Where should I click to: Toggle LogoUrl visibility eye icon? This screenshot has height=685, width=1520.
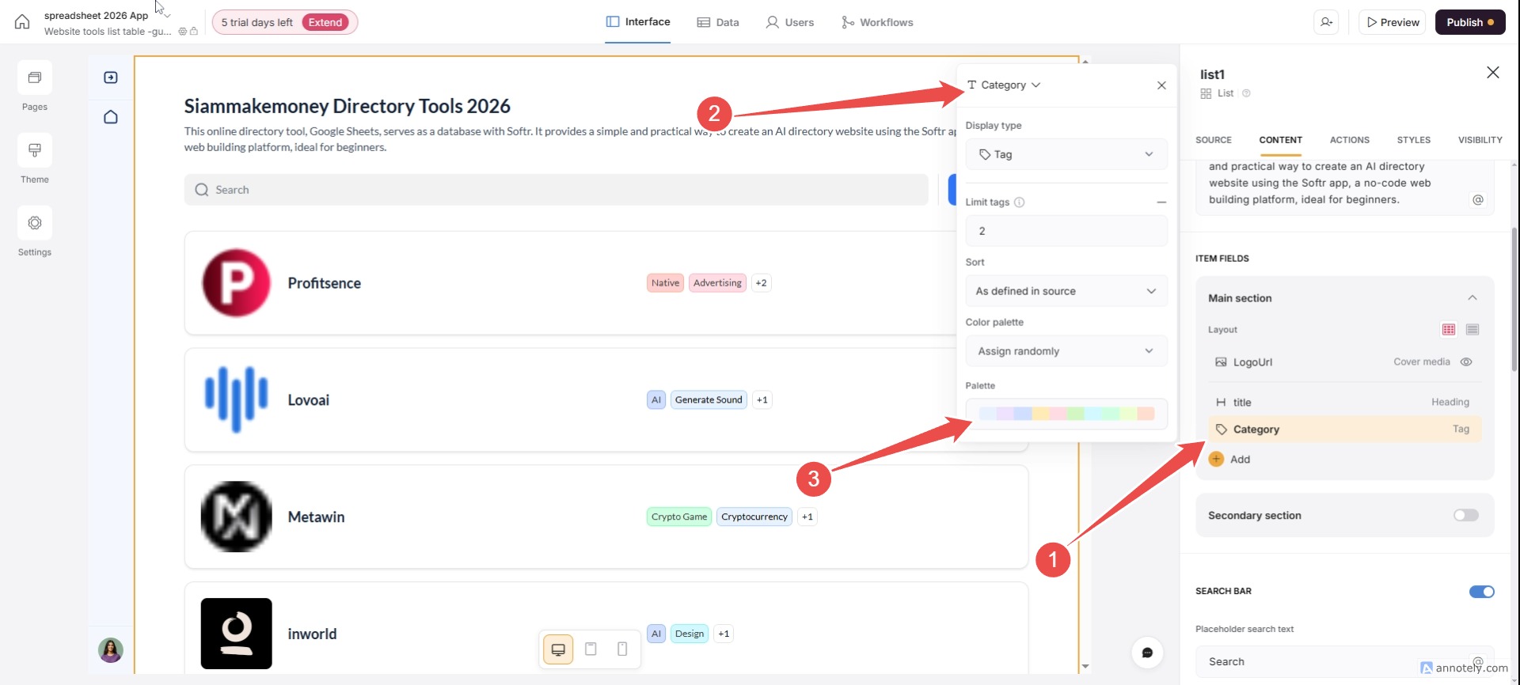pyautogui.click(x=1466, y=362)
